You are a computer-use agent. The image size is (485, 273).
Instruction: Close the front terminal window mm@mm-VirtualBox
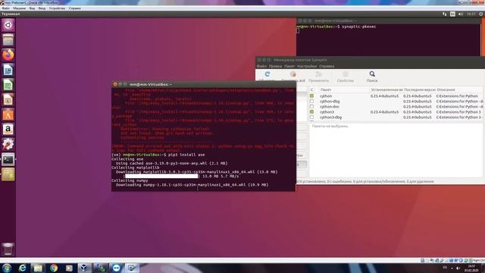[x=115, y=84]
